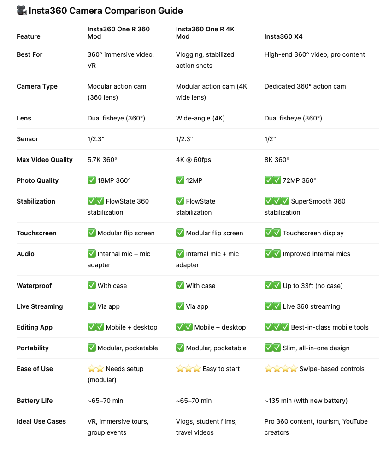Click the 8K 360° video quality cell

[x=277, y=160]
